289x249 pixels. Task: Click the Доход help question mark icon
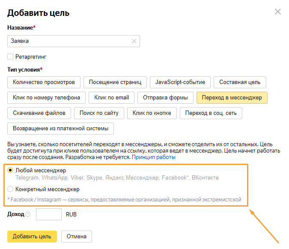coord(28,214)
